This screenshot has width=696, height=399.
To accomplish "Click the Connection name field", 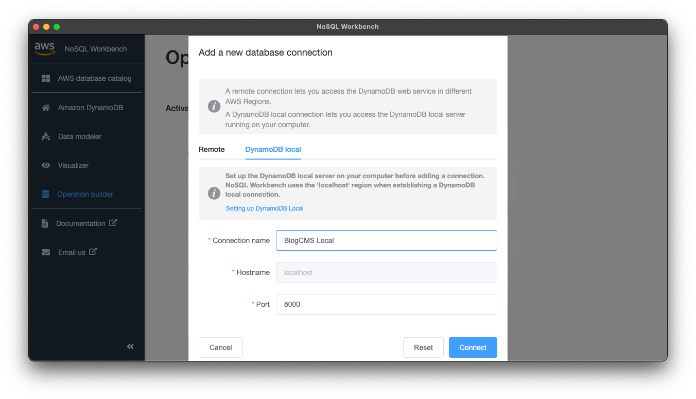I will (387, 240).
